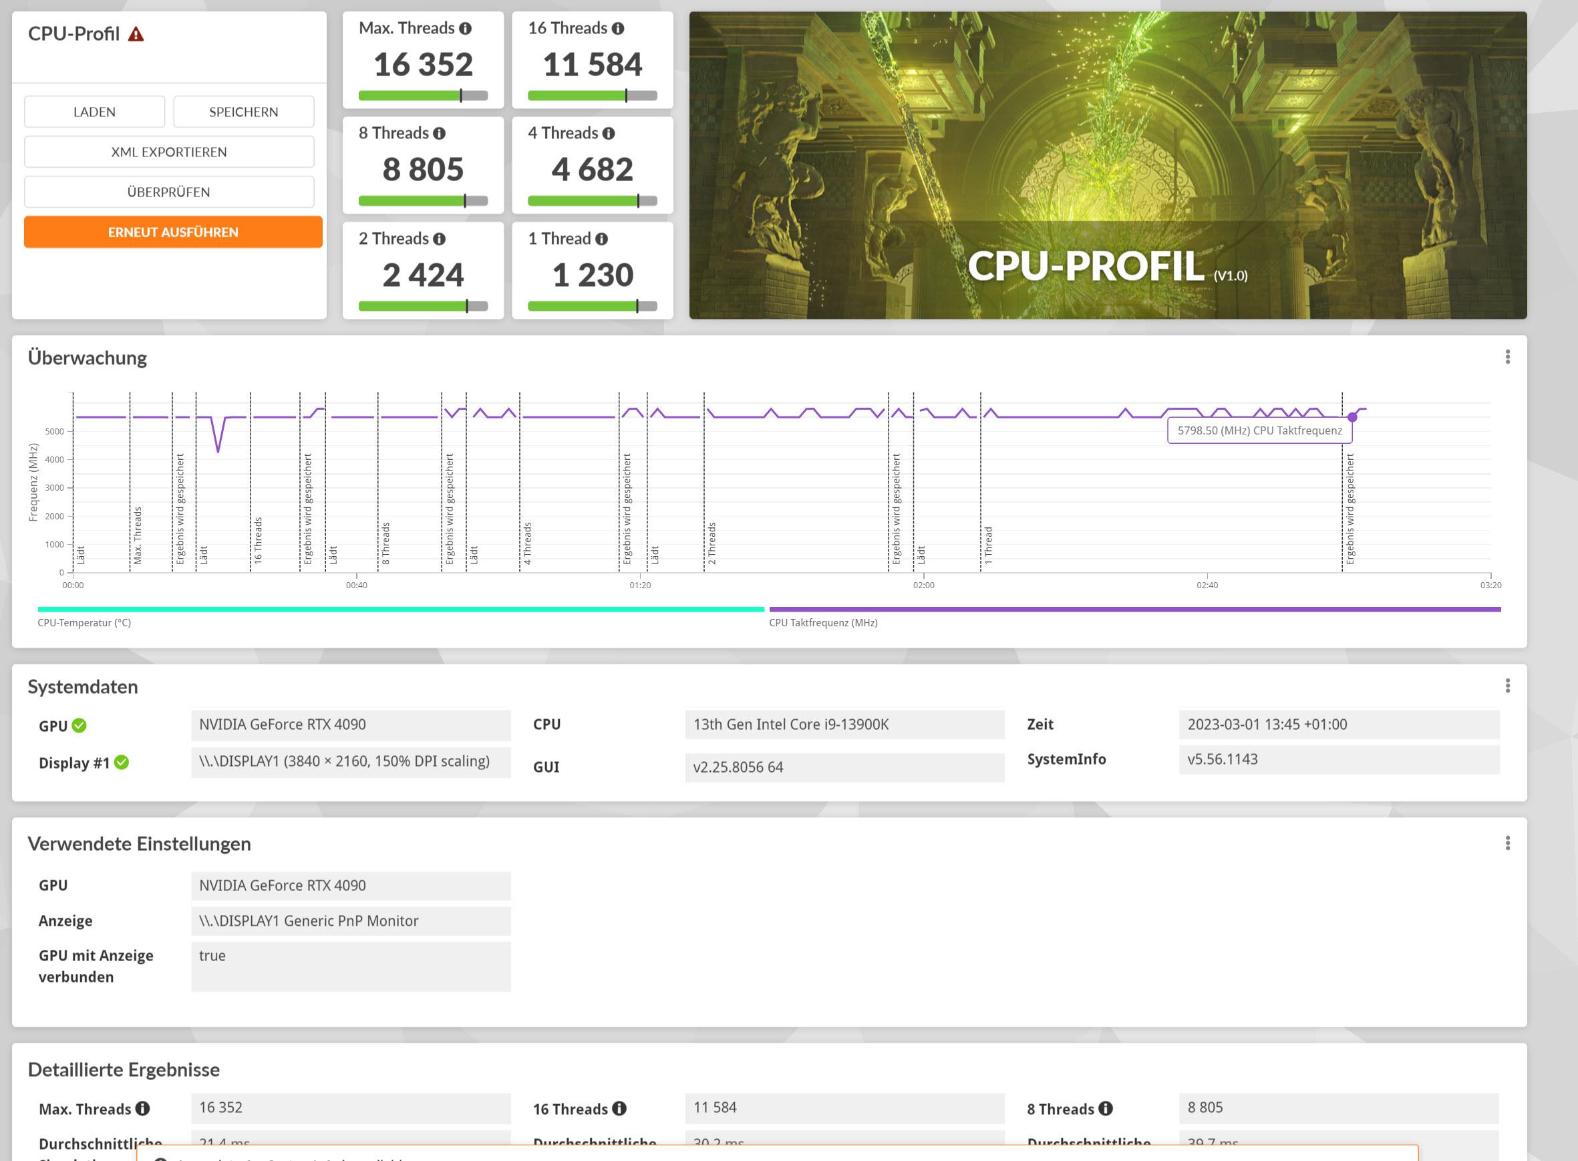The width and height of the screenshot is (1578, 1161).
Task: Open info icon next to 4 Threads score card
Action: (x=608, y=134)
